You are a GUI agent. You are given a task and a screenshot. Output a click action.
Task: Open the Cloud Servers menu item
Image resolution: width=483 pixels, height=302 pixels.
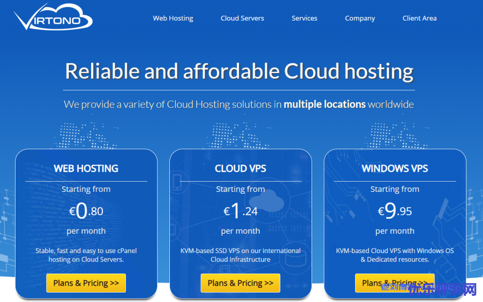[x=242, y=18]
